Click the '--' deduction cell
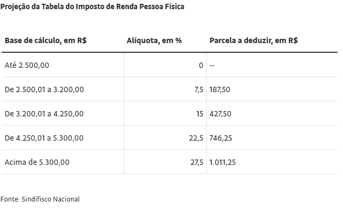Image resolution: width=343 pixels, height=208 pixels. point(212,65)
